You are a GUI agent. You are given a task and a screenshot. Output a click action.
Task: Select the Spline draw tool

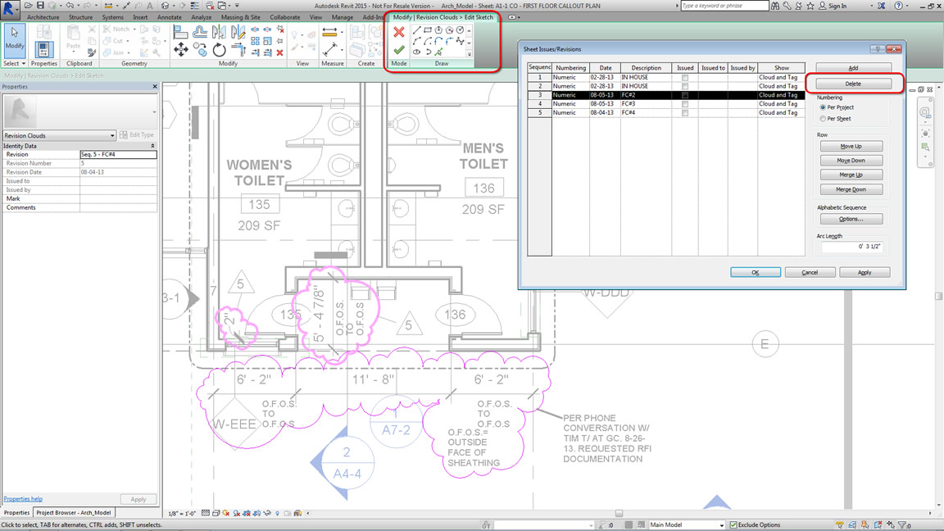(x=460, y=41)
